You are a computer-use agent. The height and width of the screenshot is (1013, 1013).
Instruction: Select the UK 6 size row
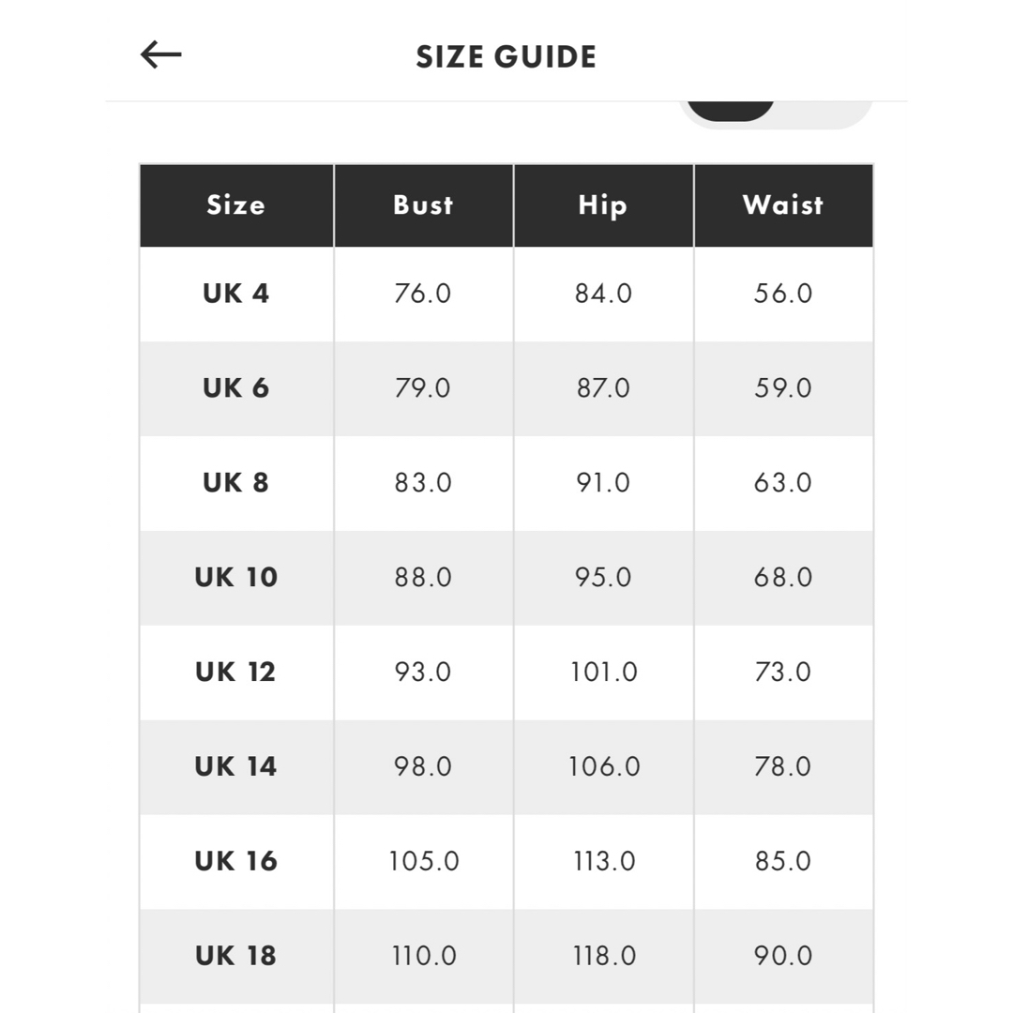point(506,388)
